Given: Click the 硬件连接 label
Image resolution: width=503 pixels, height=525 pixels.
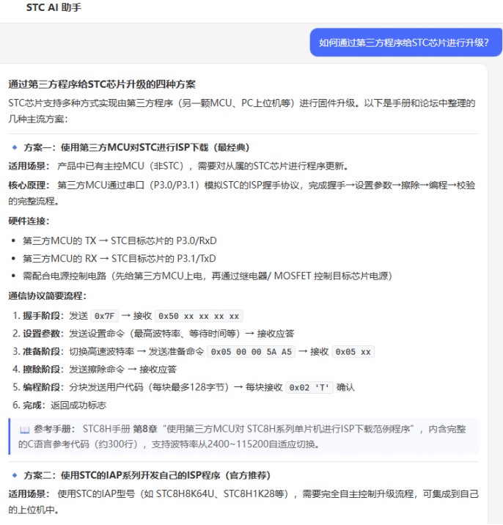Looking at the screenshot, I should (29, 221).
